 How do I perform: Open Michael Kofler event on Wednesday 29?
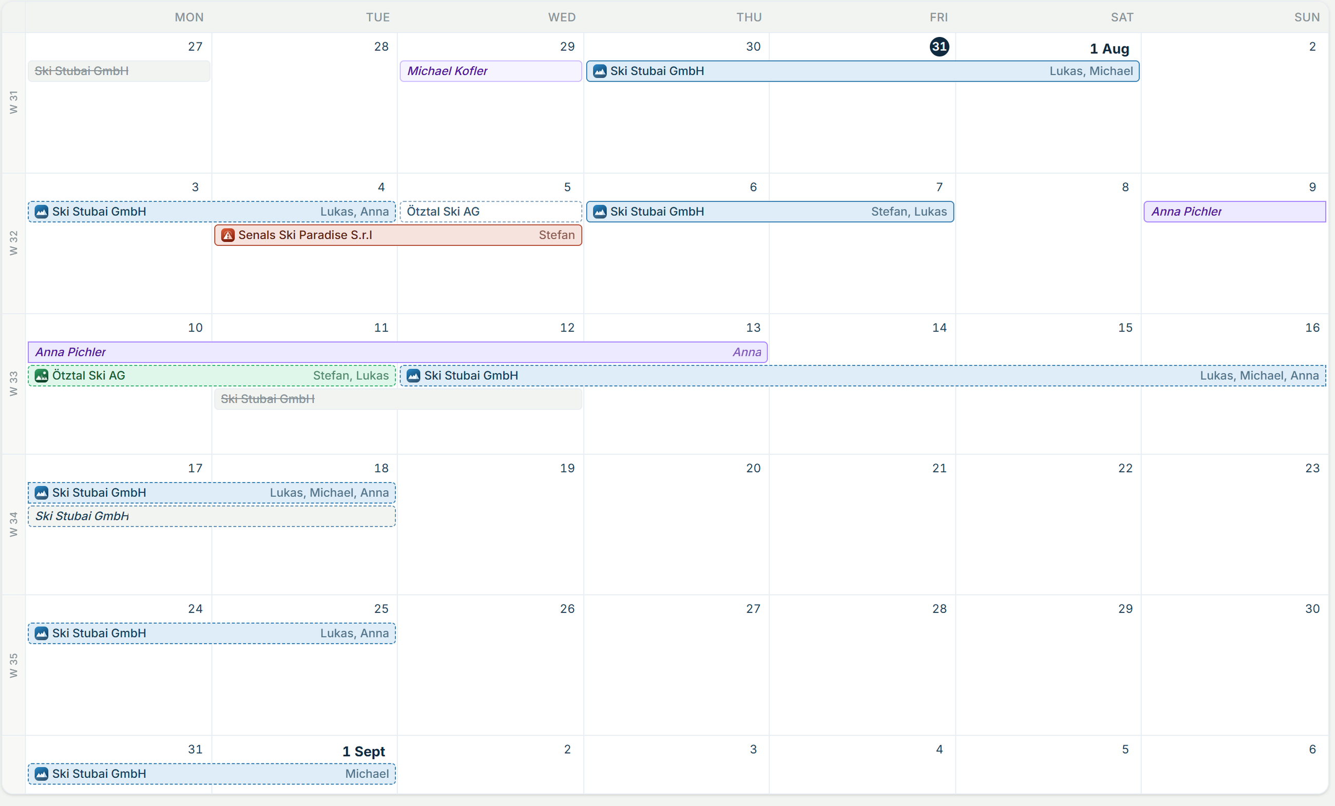(x=491, y=71)
